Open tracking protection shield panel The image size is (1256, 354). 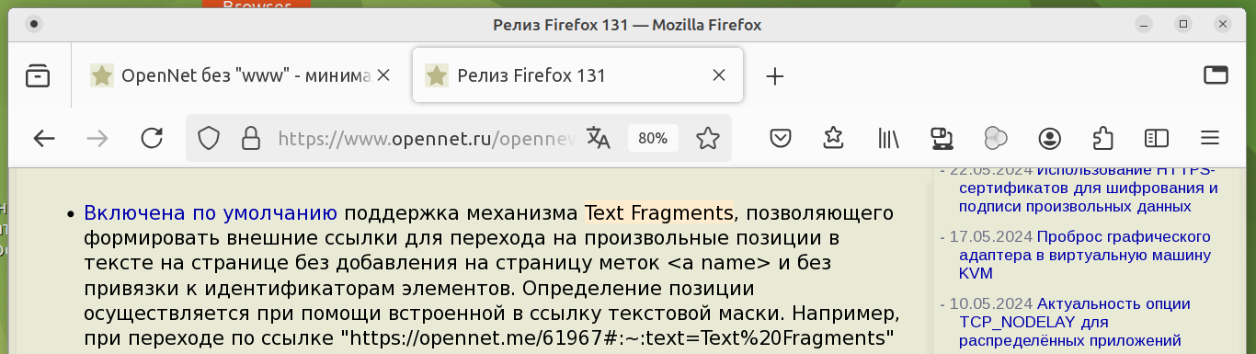[209, 139]
